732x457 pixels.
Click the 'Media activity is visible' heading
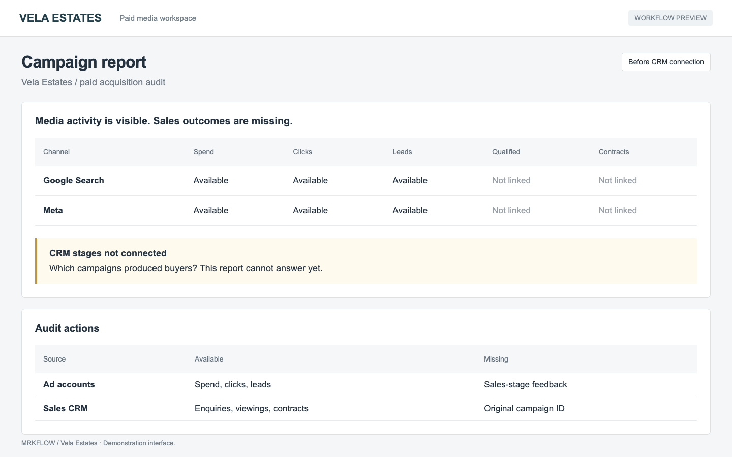[164, 121]
